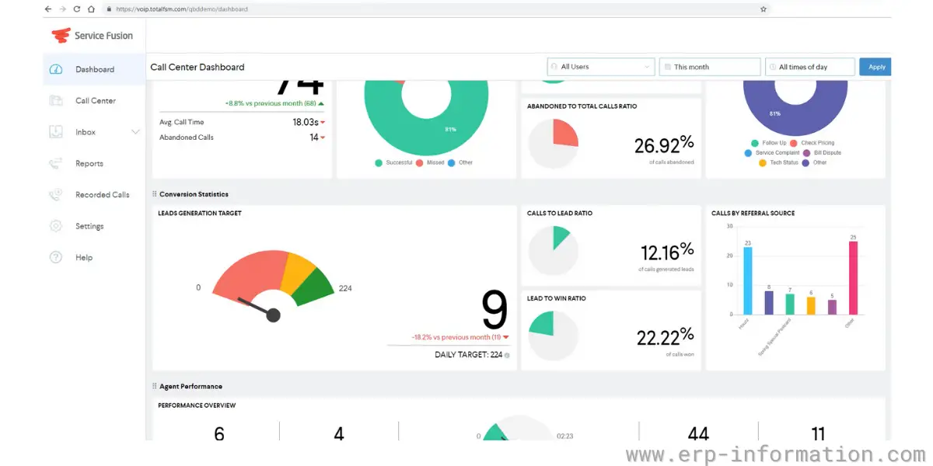Click the Conversion Statistics drag handle

click(155, 194)
